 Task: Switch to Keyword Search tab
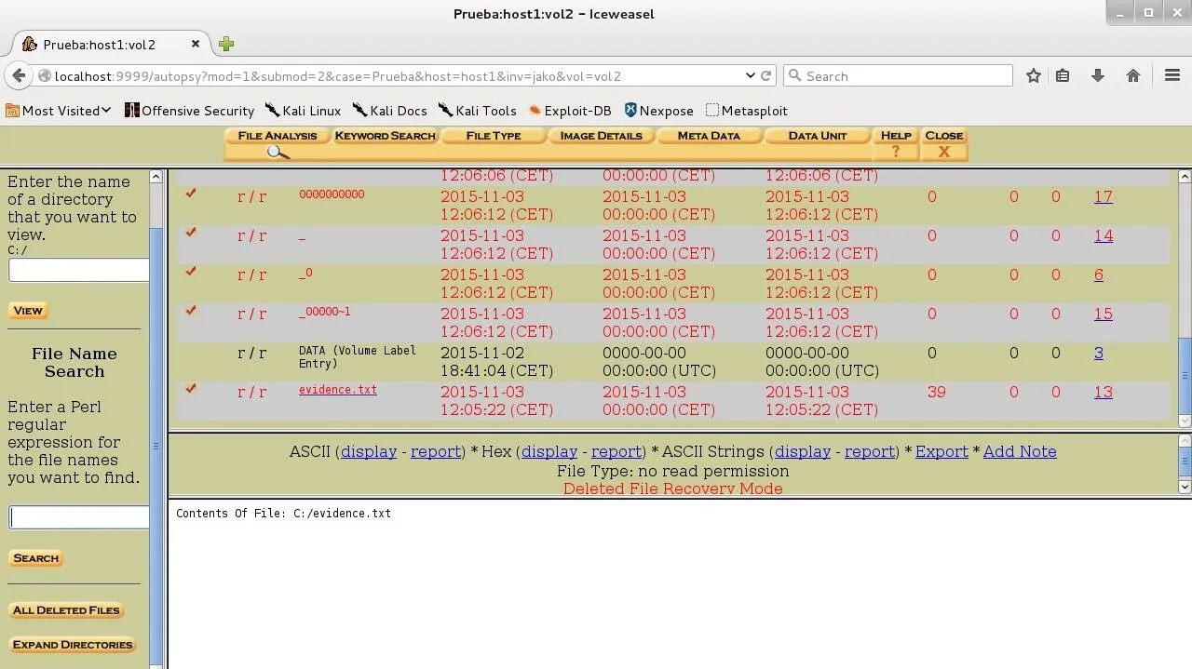pyautogui.click(x=385, y=136)
